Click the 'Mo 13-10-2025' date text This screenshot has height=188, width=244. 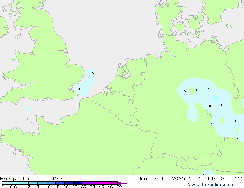tap(163, 179)
